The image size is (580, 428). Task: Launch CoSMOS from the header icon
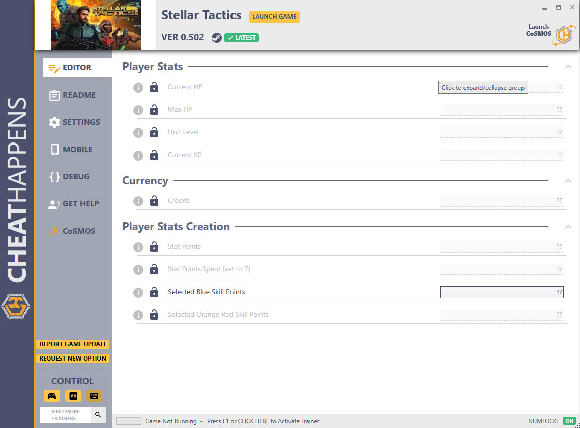564,35
